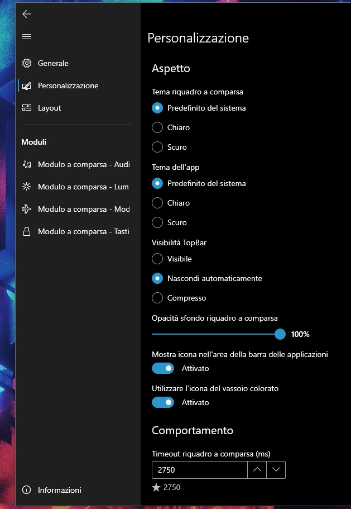Click the opacity slider thumb

(280, 334)
